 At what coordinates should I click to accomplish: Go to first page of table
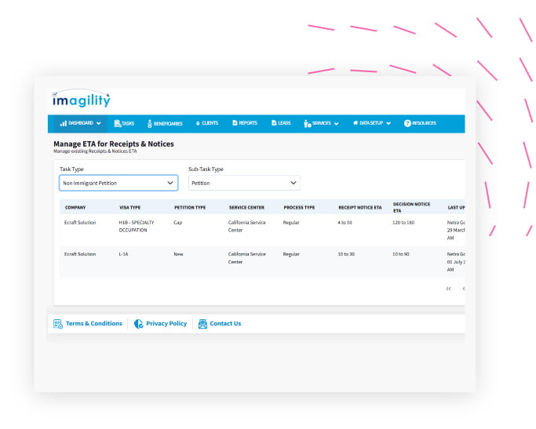click(448, 289)
